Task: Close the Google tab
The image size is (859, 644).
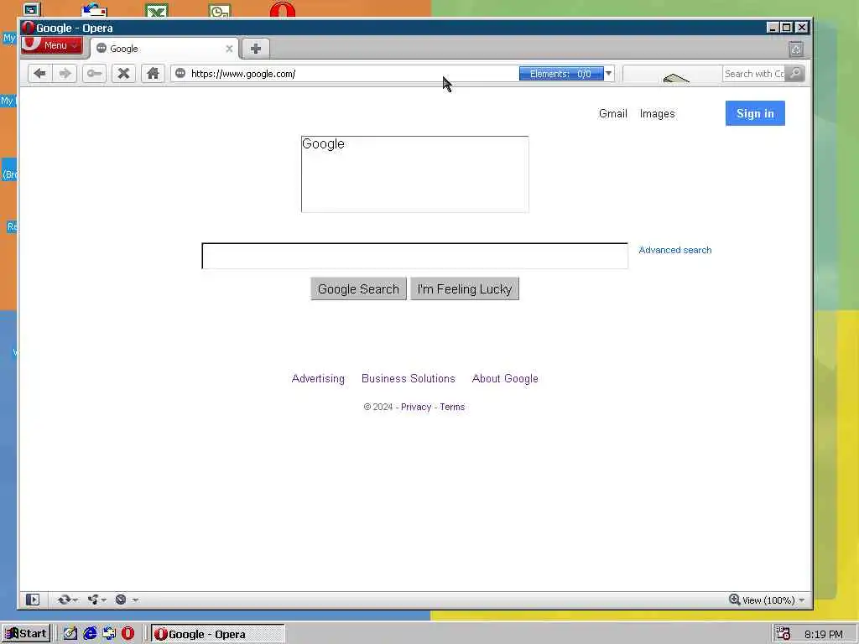Action: 229,49
